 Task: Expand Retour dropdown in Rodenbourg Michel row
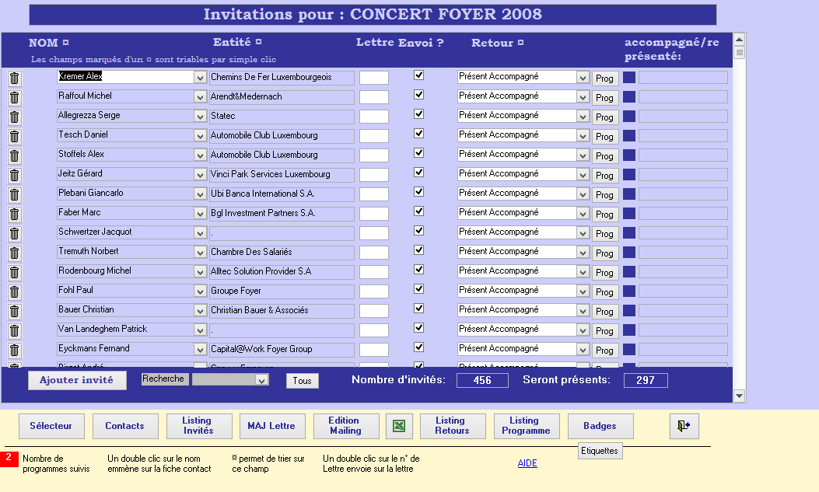click(583, 272)
